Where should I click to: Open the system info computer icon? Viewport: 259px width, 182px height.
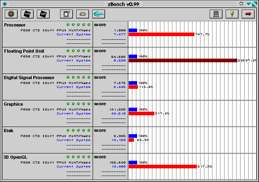pyautogui.click(x=216, y=14)
